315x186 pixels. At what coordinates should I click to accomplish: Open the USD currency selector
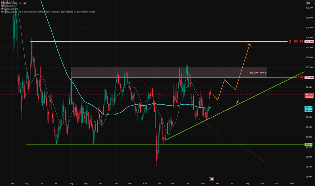point(308,3)
